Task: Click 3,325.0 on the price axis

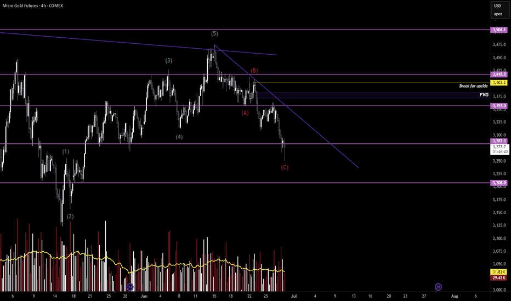Action: point(499,122)
